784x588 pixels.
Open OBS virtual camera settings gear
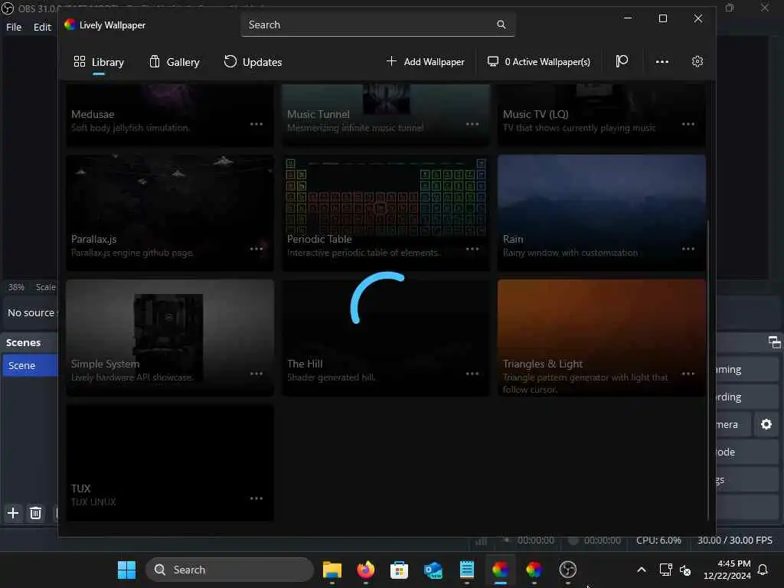click(x=766, y=424)
